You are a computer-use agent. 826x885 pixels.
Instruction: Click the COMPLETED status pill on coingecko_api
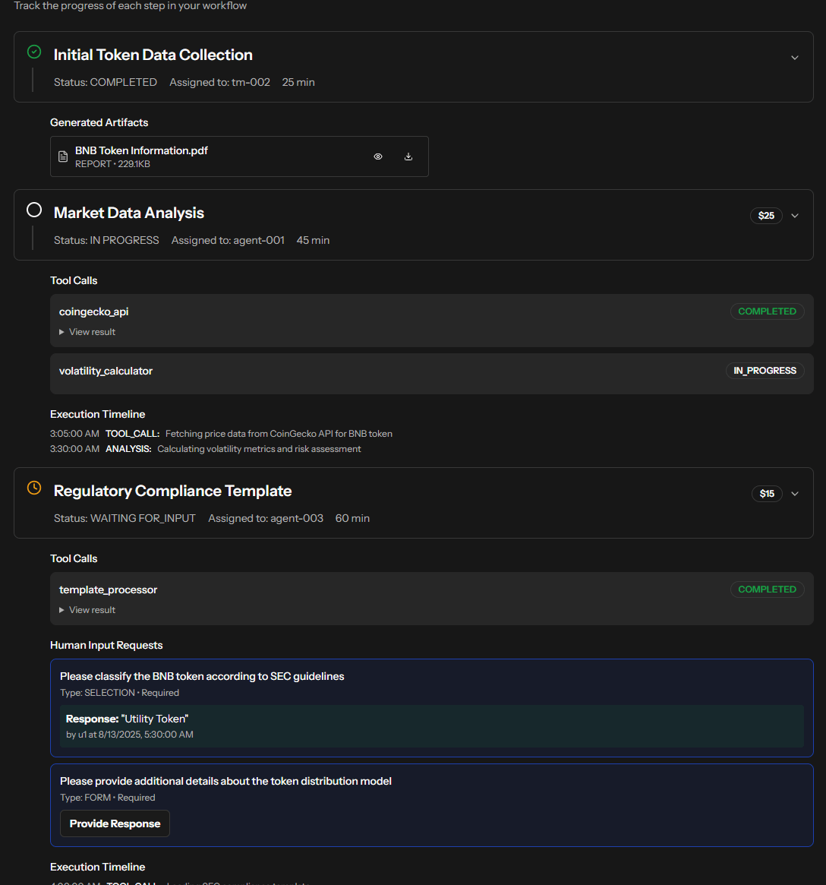(767, 311)
